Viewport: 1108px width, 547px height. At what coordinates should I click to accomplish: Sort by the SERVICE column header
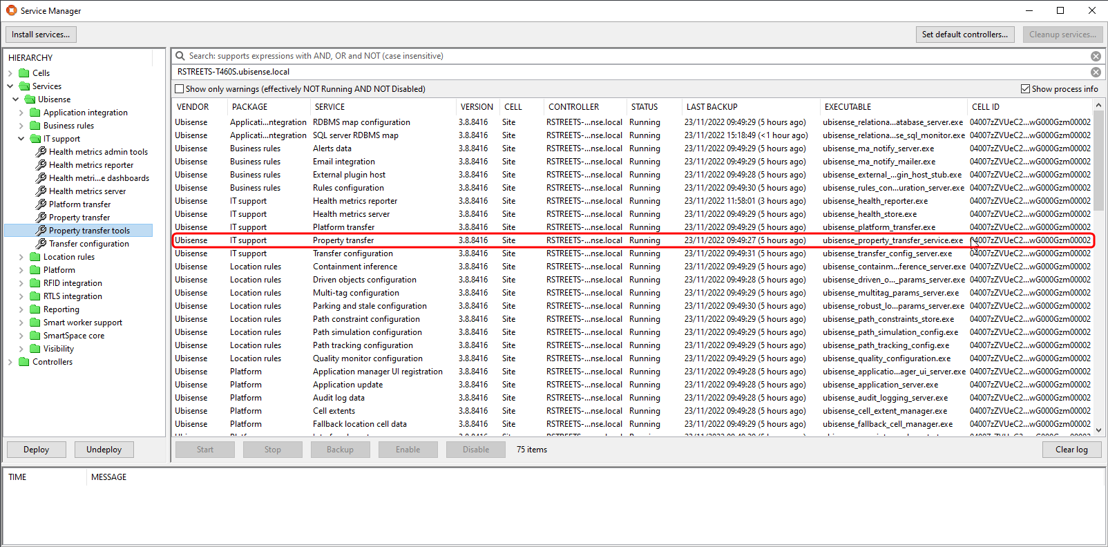tap(329, 107)
